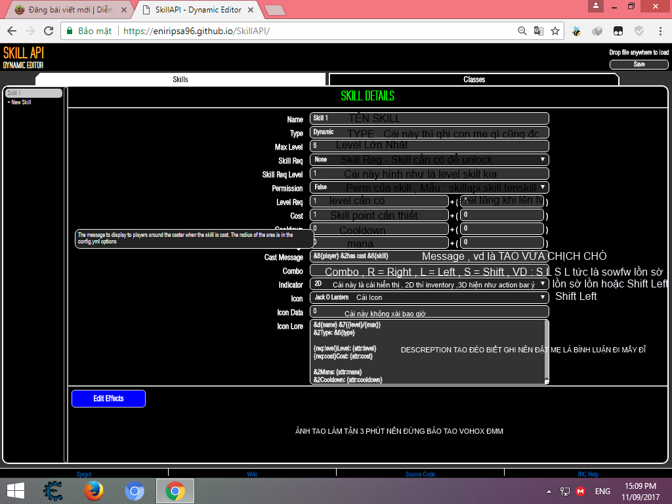Open the IRC Help footer link
This screenshot has height=504, width=672.
coord(588,474)
